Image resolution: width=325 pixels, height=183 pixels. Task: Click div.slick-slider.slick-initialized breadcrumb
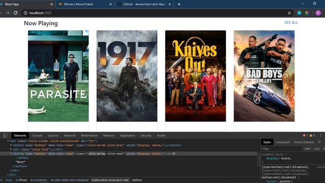70,180
